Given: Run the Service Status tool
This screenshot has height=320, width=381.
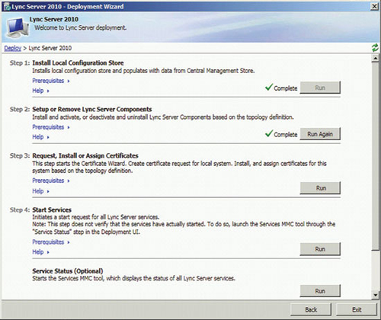Looking at the screenshot, I should [x=320, y=291].
